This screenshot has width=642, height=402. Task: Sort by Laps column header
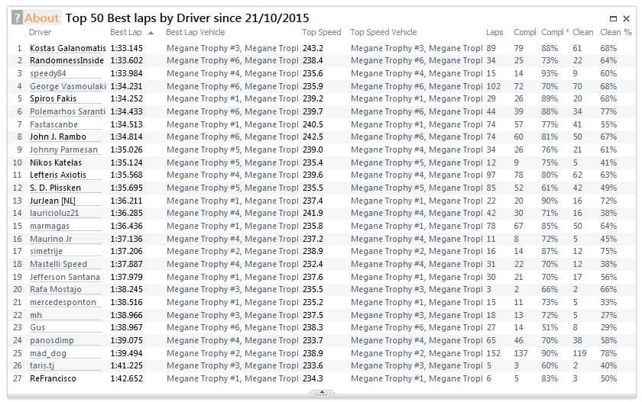pos(494,32)
